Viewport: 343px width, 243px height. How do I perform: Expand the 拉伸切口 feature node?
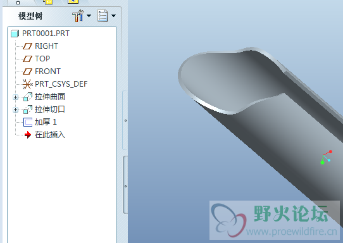pyautogui.click(x=16, y=110)
